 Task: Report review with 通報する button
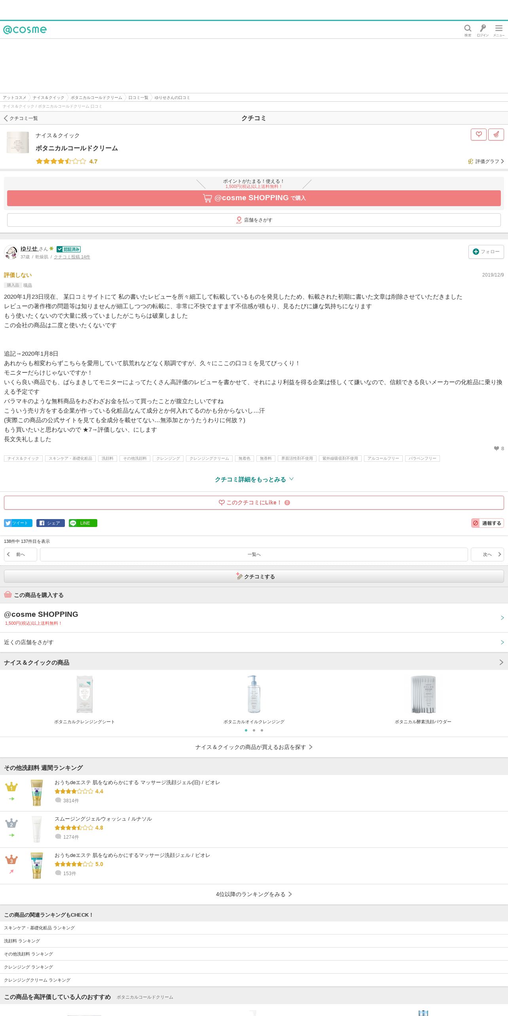[487, 523]
